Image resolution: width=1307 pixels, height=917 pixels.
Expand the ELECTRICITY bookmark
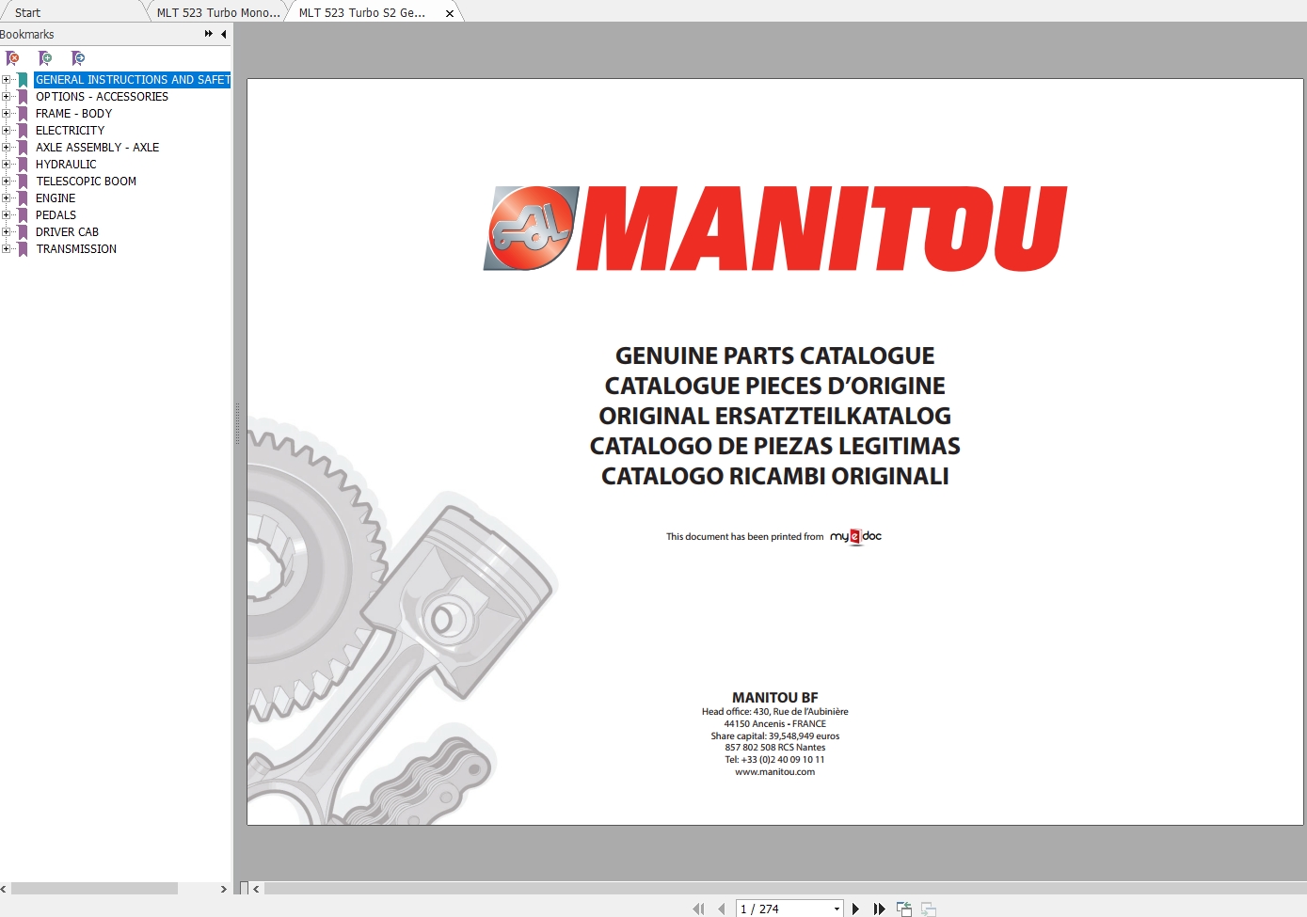click(6, 131)
